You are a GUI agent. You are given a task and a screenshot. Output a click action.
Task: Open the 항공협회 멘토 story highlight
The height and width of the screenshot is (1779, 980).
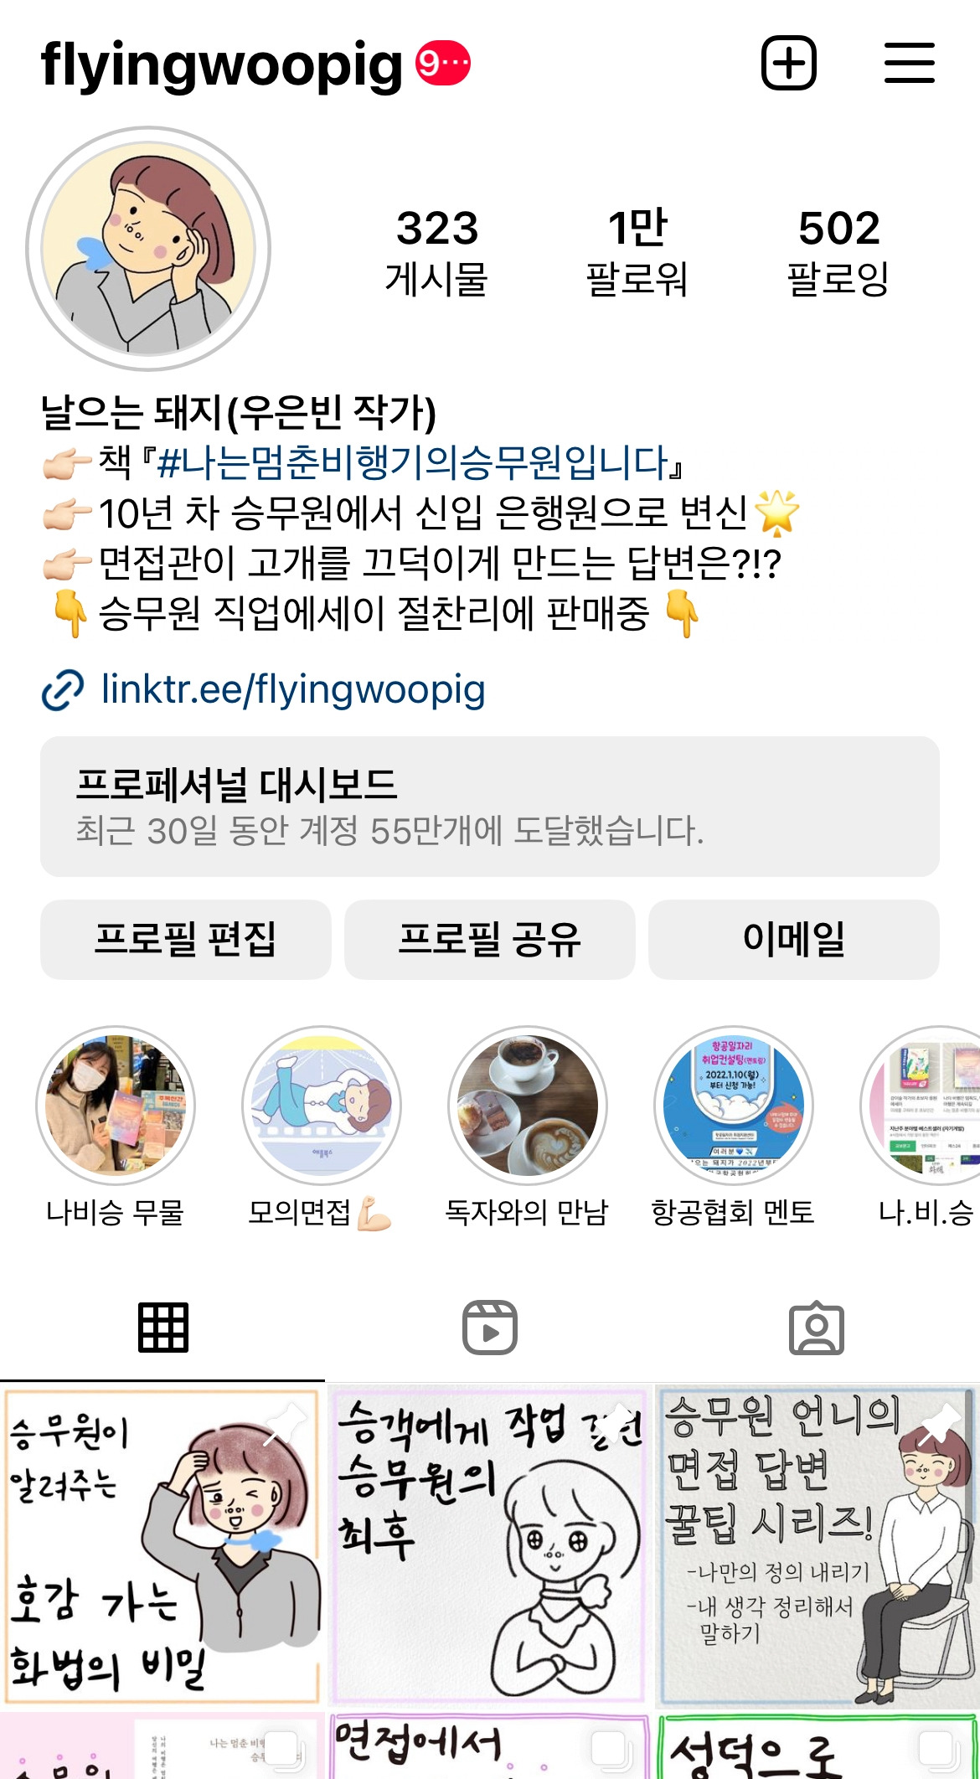coord(734,1106)
